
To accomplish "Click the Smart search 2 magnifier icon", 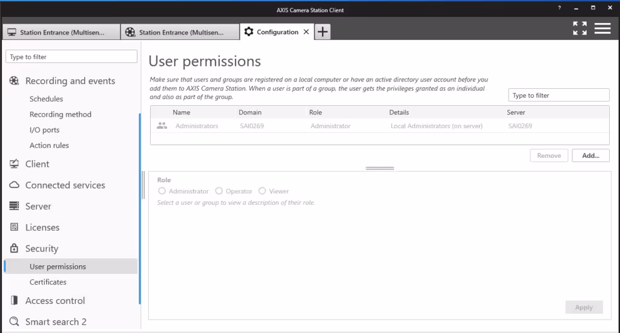I will pyautogui.click(x=15, y=321).
